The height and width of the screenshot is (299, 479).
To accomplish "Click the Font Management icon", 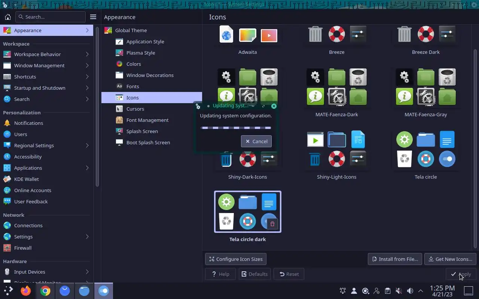I will click(x=119, y=120).
